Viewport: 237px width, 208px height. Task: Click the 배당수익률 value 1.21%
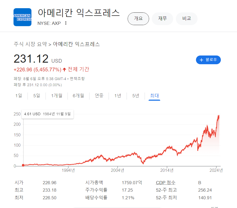[x=128, y=198]
